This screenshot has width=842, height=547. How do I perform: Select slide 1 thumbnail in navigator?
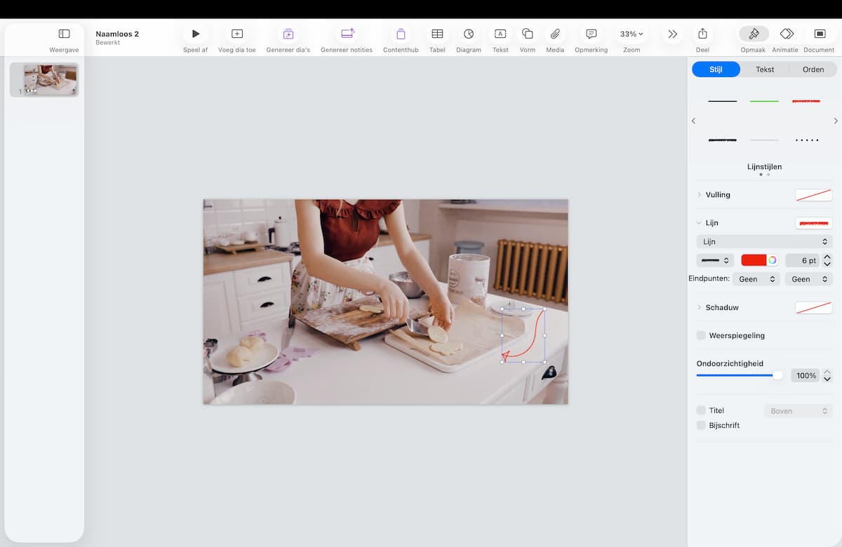pyautogui.click(x=50, y=79)
